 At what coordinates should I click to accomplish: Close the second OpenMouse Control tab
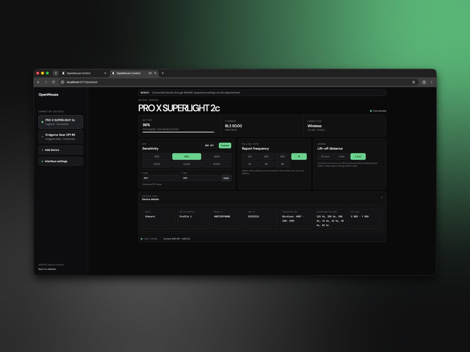[155, 73]
